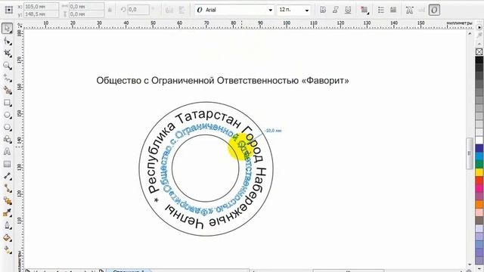Image resolution: width=484 pixels, height=272 pixels.
Task: Select the Basic Shapes tool
Action: point(7,139)
